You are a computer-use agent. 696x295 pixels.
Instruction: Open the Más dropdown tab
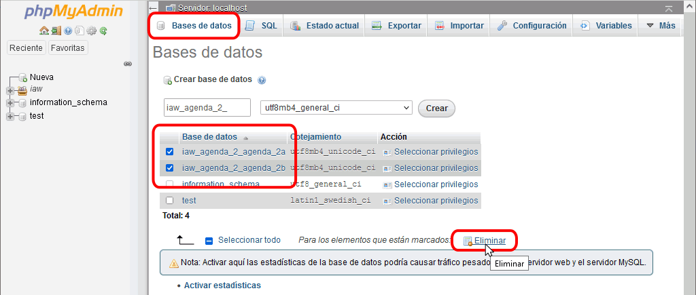(660, 26)
